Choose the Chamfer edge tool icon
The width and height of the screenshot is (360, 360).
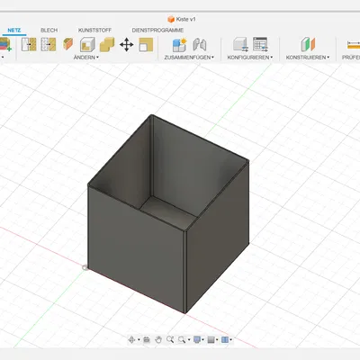click(68, 44)
